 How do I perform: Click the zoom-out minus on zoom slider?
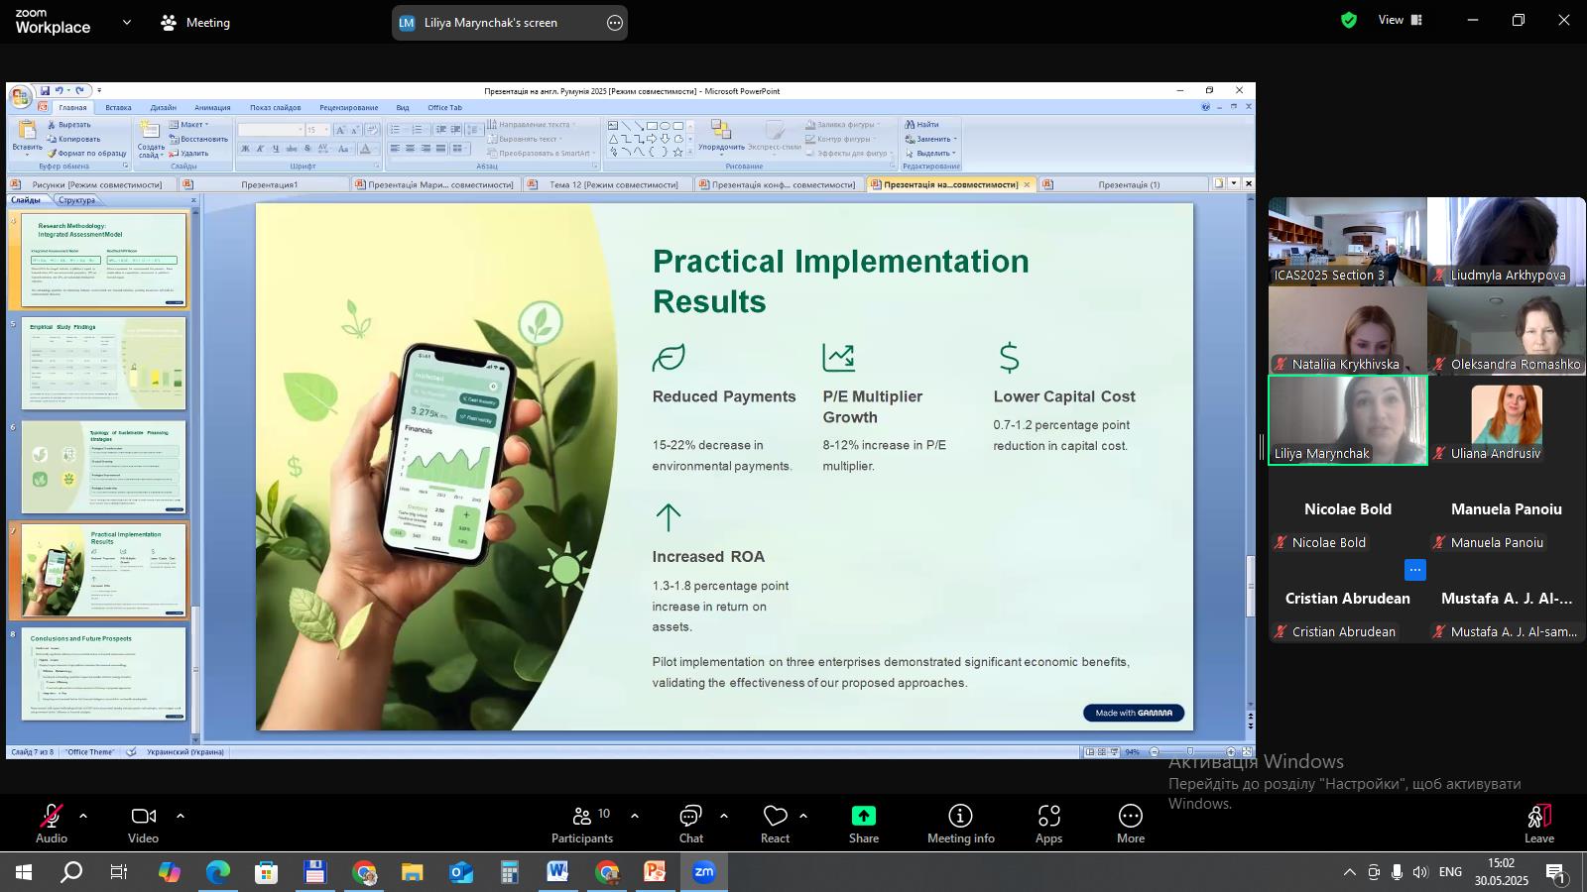point(1154,752)
